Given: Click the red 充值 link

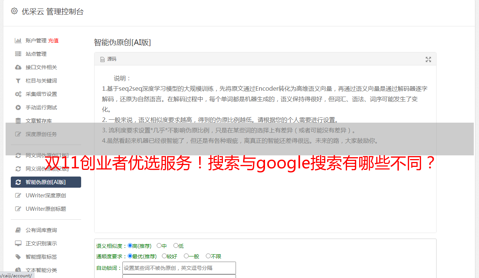Looking at the screenshot, I should [53, 41].
